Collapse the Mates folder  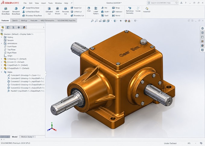(2, 72)
